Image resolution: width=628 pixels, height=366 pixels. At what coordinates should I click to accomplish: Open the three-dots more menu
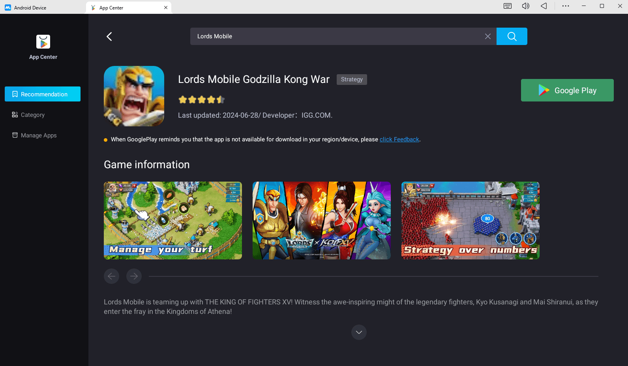(x=566, y=6)
